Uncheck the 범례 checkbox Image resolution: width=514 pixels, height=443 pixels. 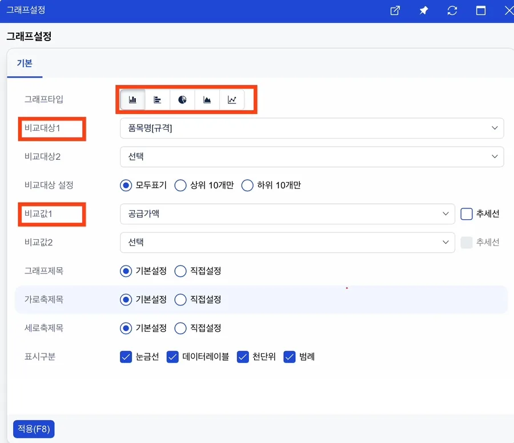290,357
